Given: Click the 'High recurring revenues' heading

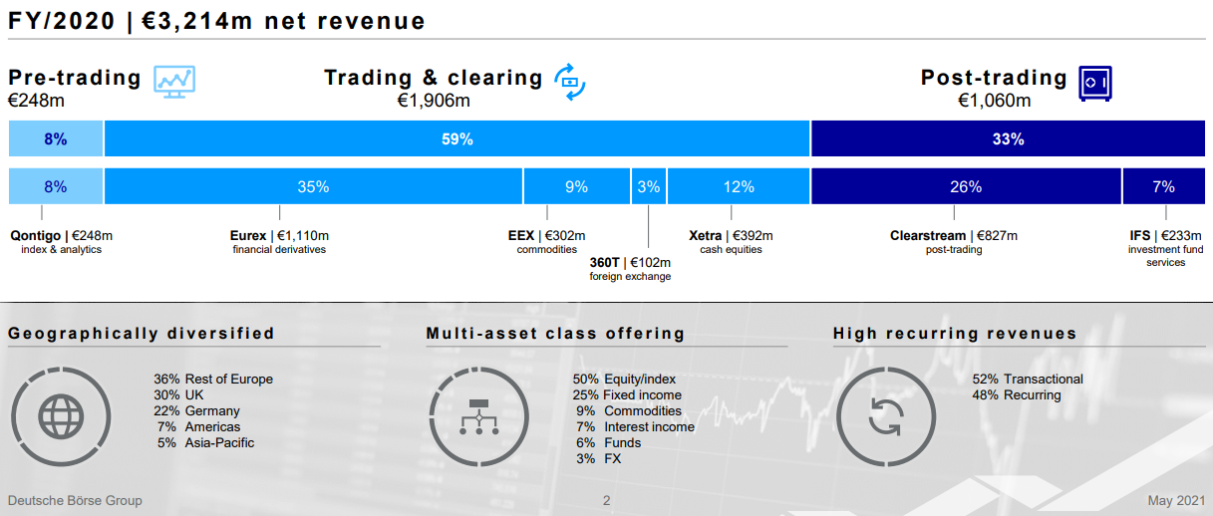Looking at the screenshot, I should (x=955, y=334).
